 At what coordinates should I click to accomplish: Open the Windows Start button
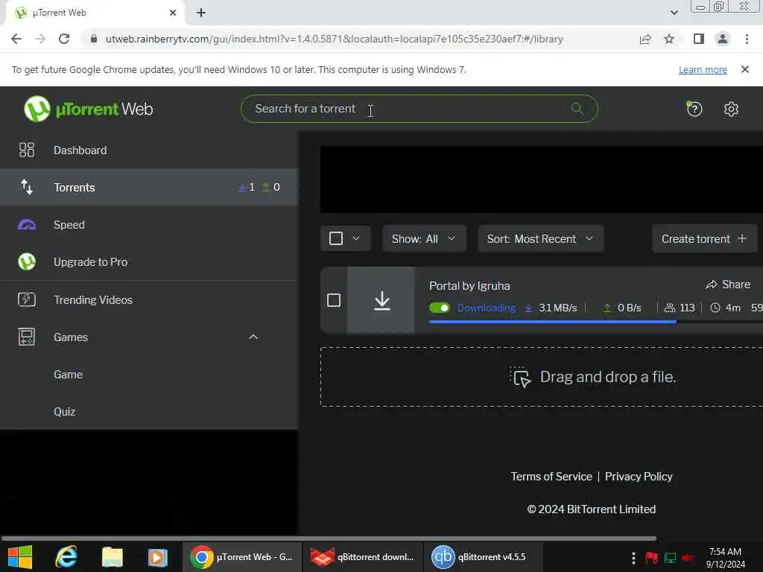coord(20,556)
